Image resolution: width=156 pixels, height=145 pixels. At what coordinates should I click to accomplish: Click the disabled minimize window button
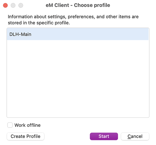pos(13,5)
